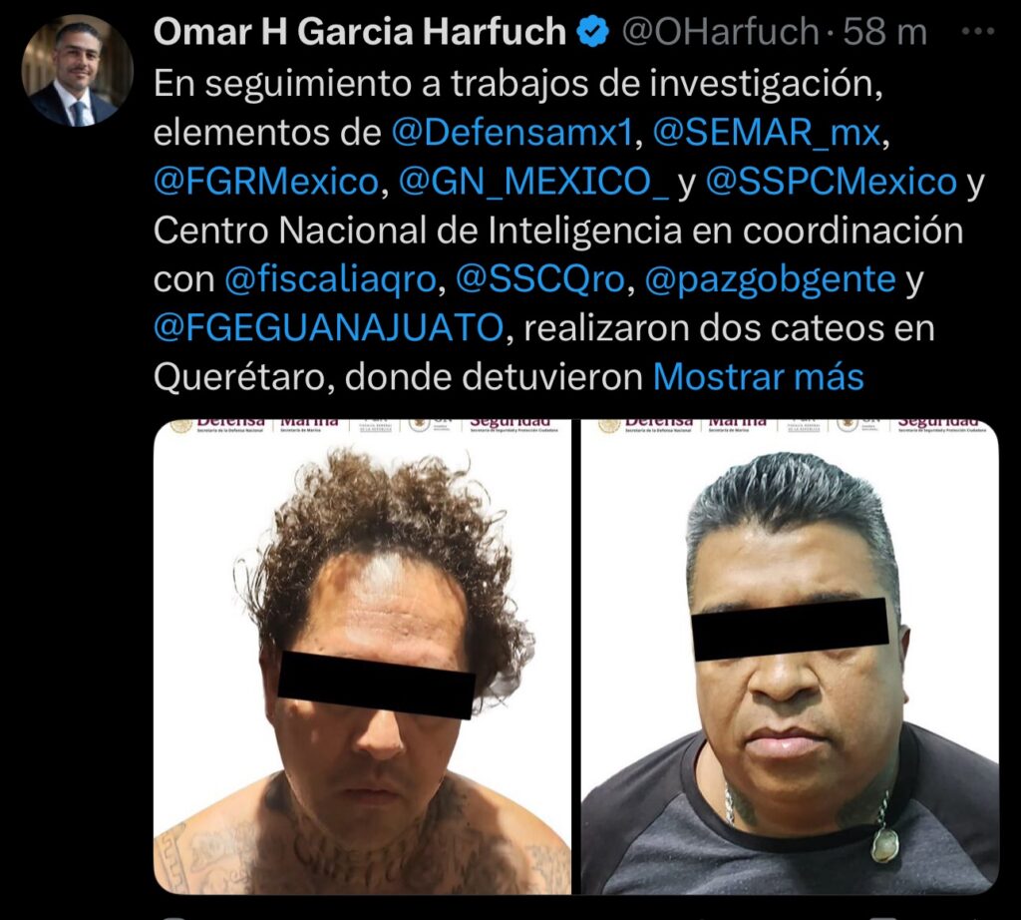Open the 58 m timestamp
This screenshot has width=1021, height=920.
coord(885,32)
